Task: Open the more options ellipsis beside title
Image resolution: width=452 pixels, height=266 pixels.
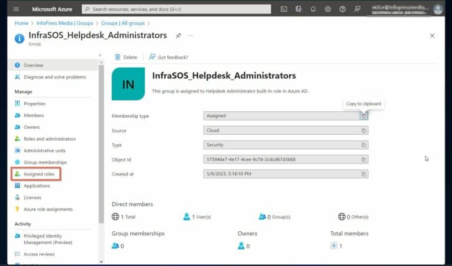Action: click(190, 36)
